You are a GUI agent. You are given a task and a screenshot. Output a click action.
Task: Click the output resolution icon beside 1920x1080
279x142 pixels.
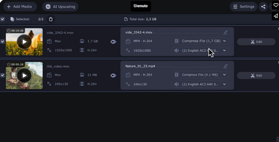point(128,50)
